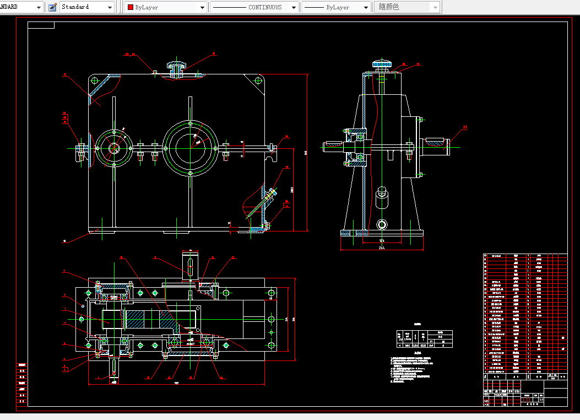Click the dimension style manager icon
580x420 pixels.
pyautogui.click(x=52, y=7)
